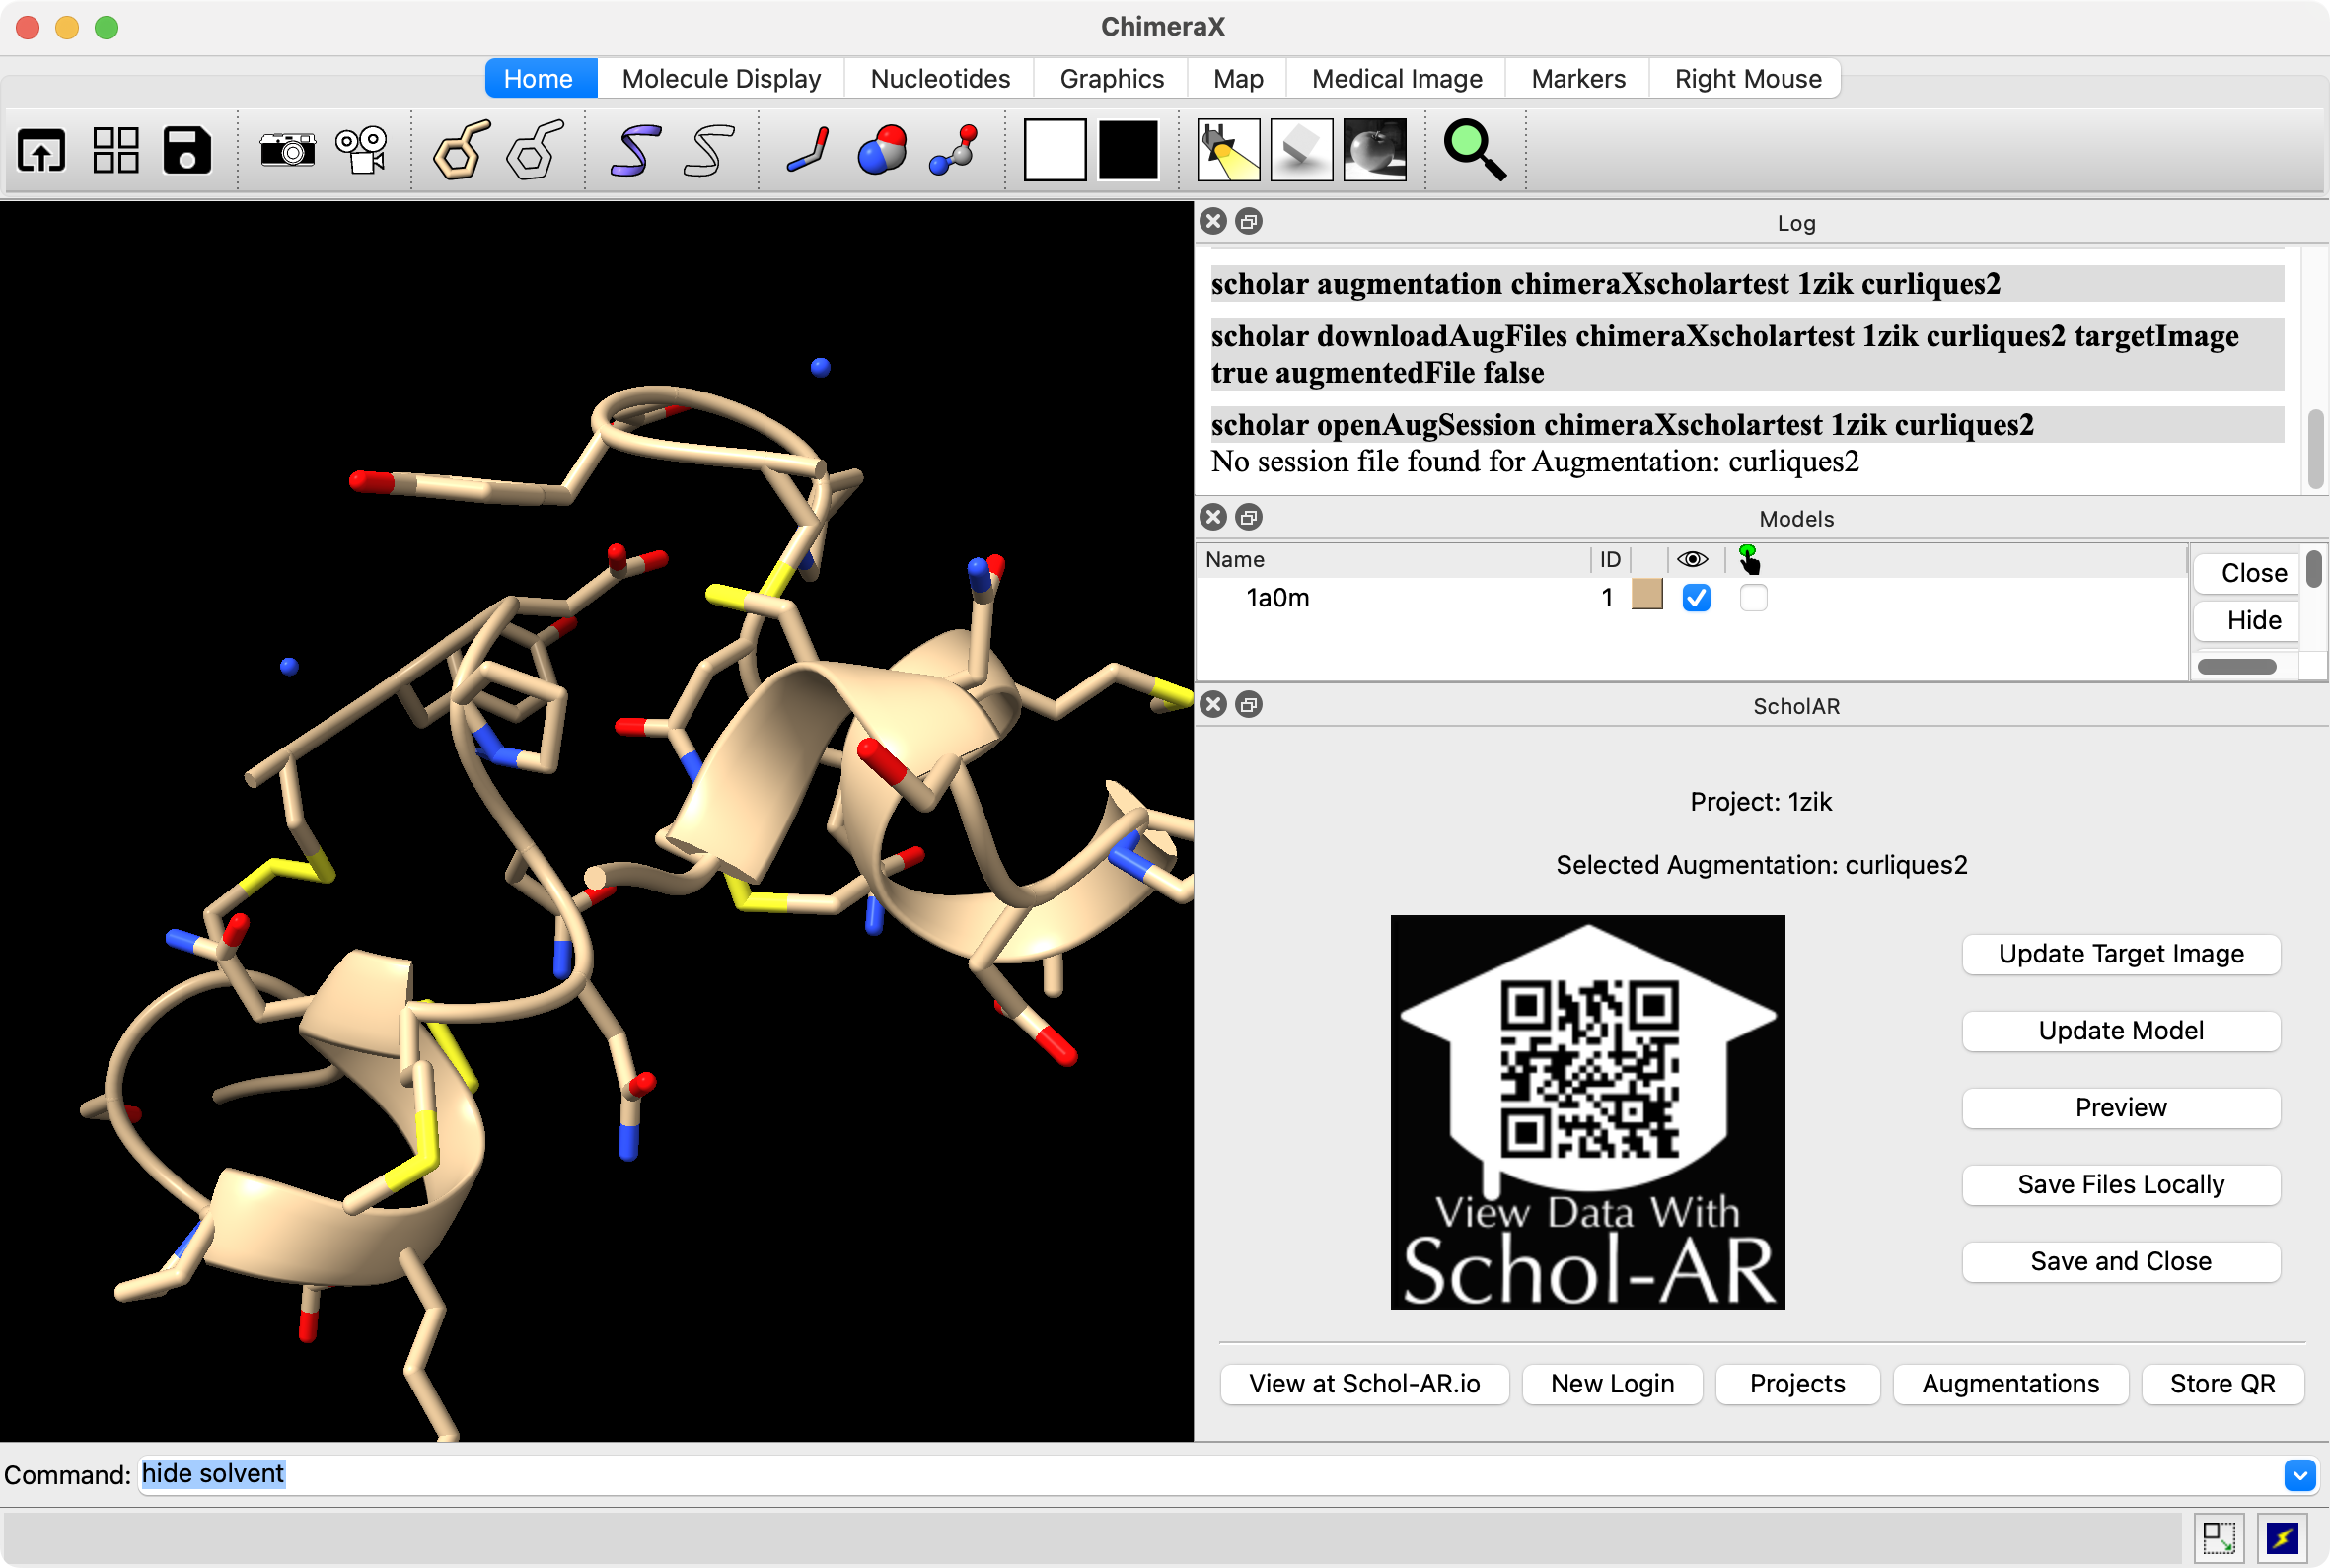Apply sphere style with the spheres icon

pyautogui.click(x=881, y=151)
